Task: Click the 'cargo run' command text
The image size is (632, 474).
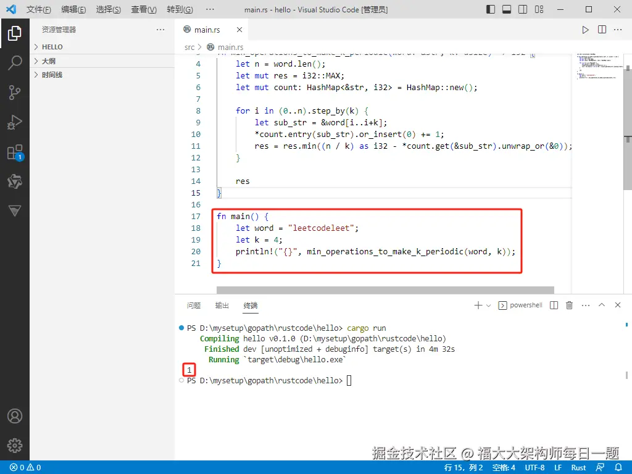Action: point(367,328)
